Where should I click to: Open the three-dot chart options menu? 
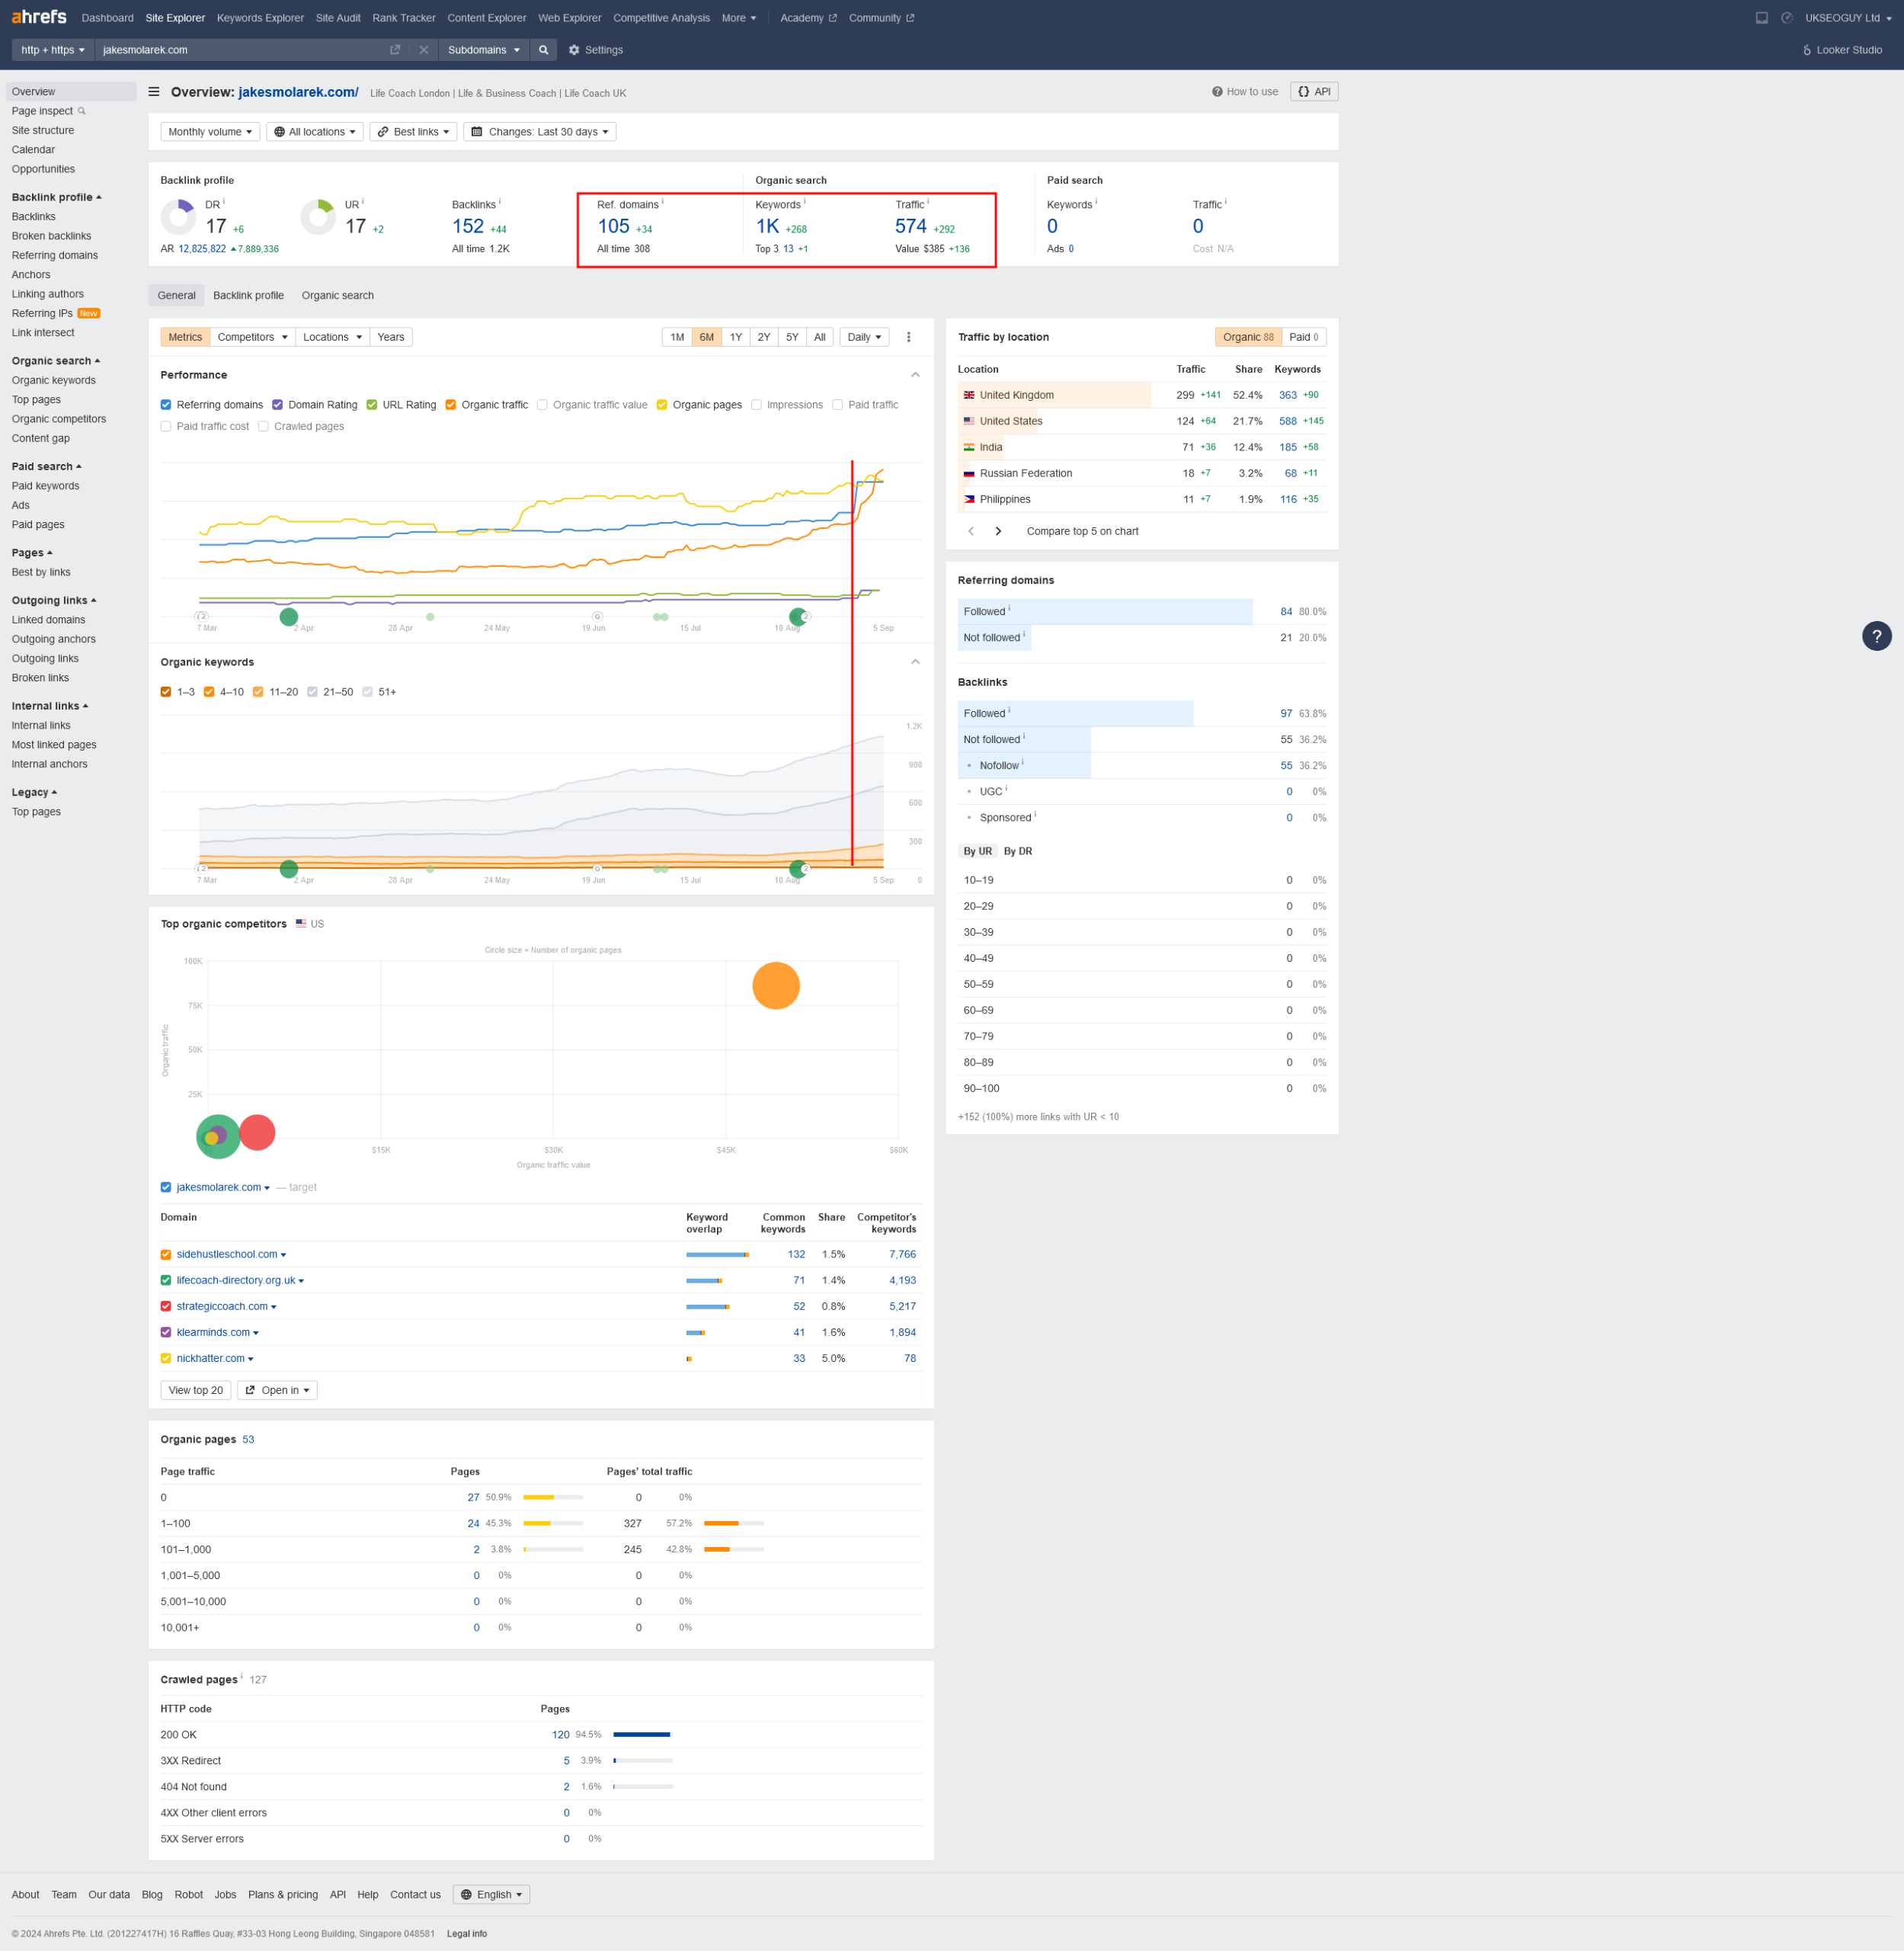click(x=908, y=337)
